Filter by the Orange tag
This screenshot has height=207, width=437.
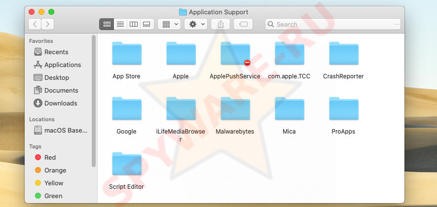click(50, 170)
